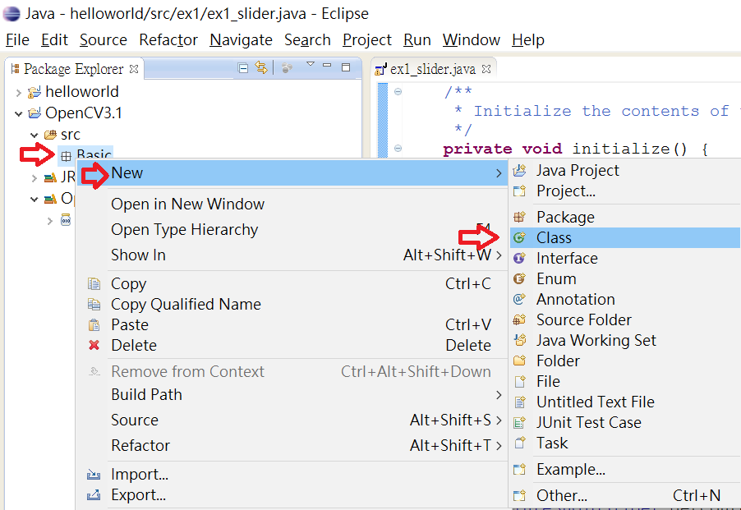Click the File icon in New submenu

(x=519, y=381)
